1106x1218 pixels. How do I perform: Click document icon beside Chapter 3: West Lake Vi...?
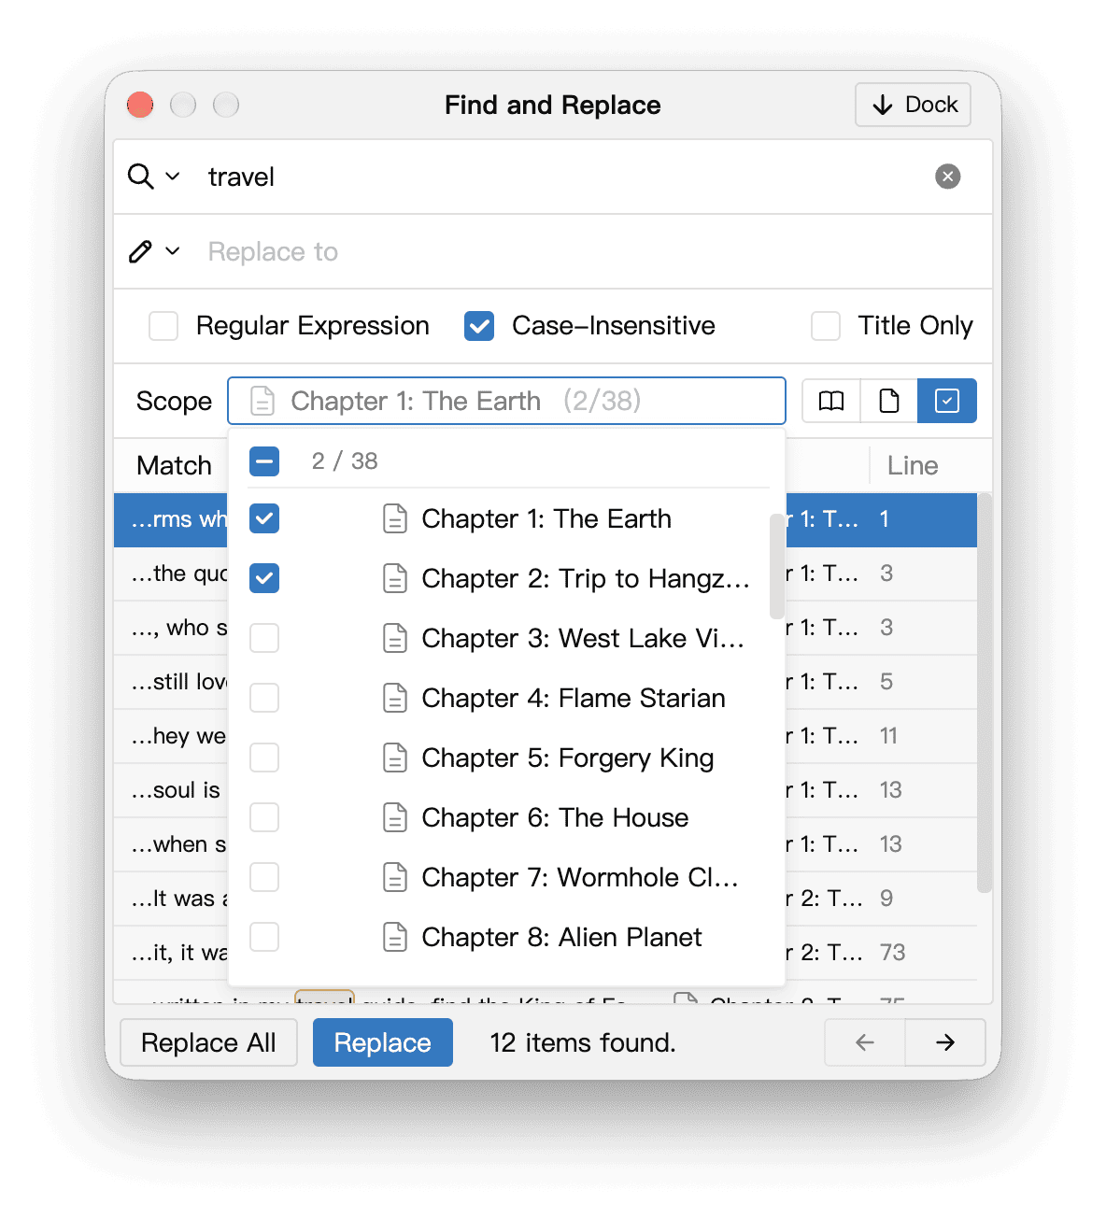tap(395, 638)
